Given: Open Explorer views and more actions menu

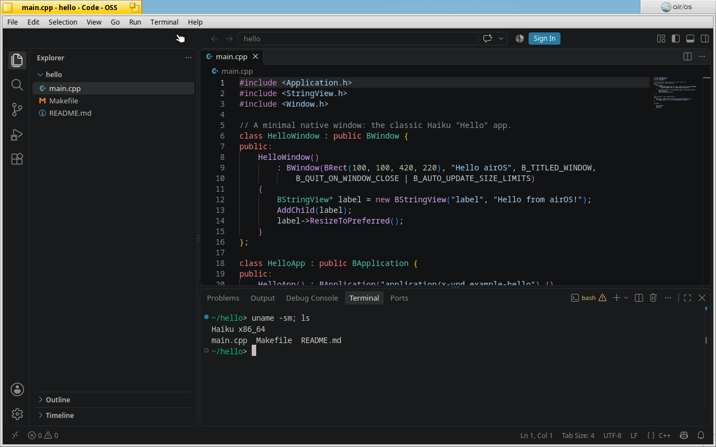Looking at the screenshot, I should [188, 58].
